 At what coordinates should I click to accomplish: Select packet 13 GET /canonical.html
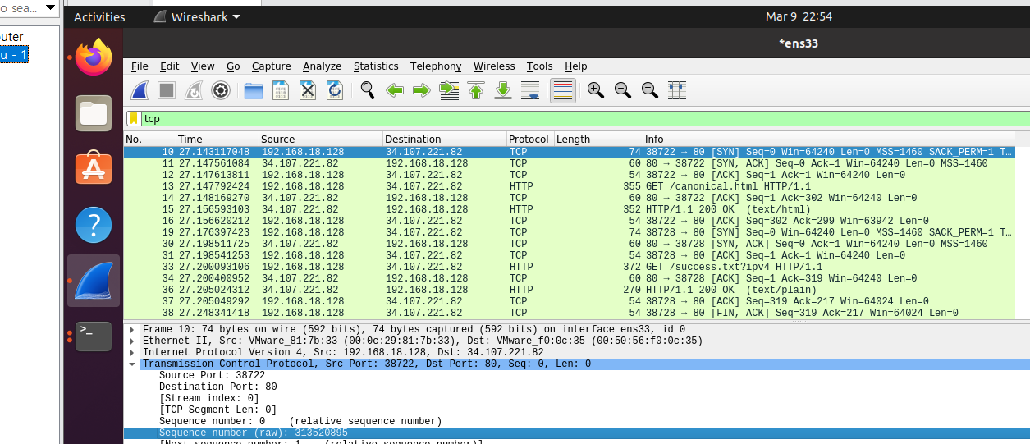(570, 186)
